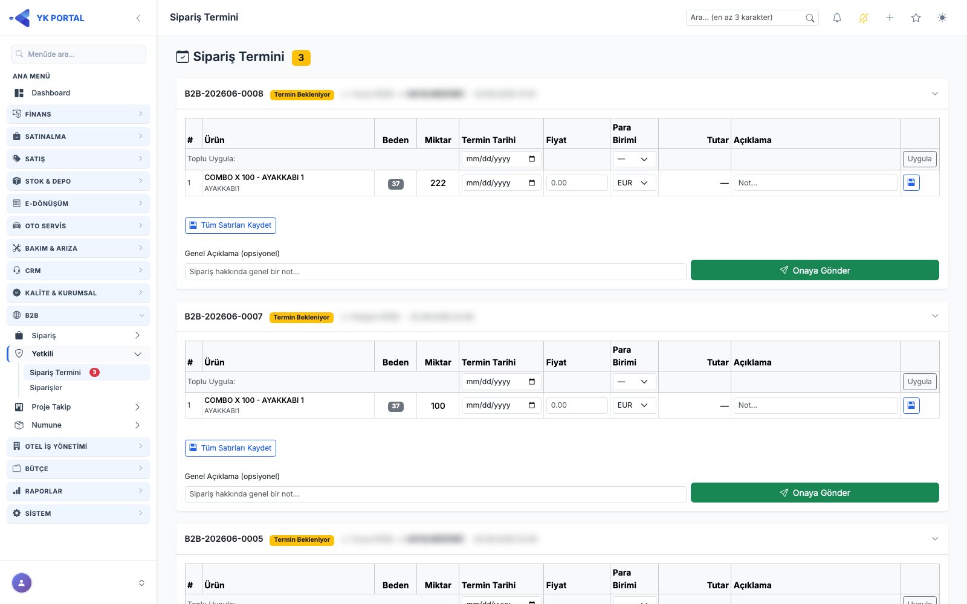
Task: Focus the Fiyat field in order 0007
Action: tap(577, 405)
